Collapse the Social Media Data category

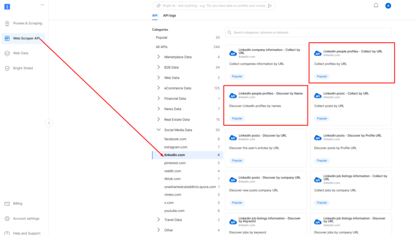pyautogui.click(x=158, y=130)
